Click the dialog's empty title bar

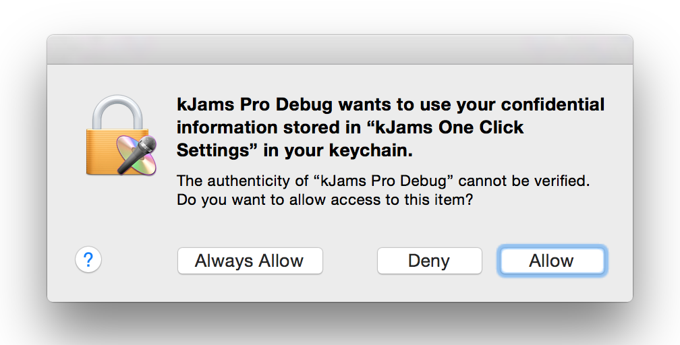coord(340,50)
